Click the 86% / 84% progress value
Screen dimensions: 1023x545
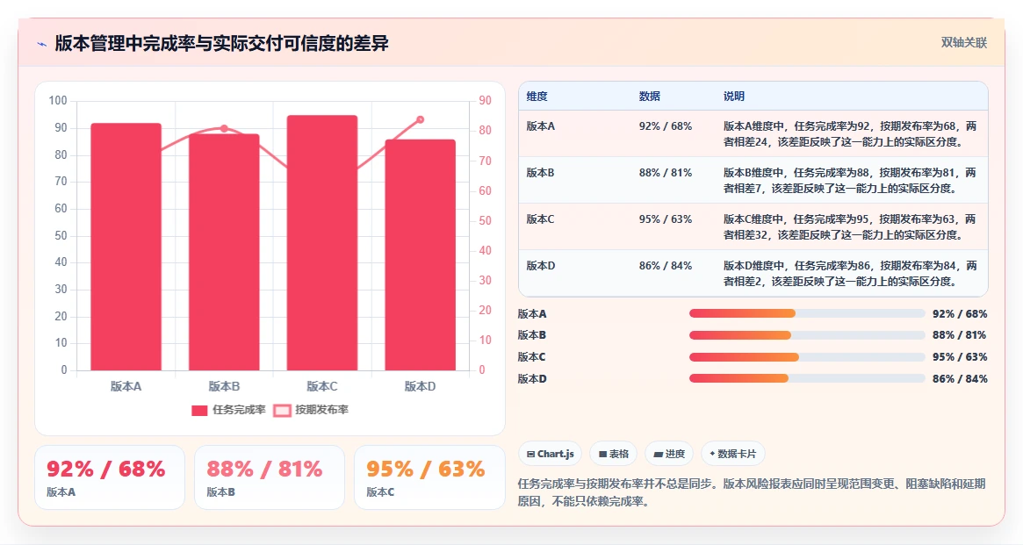[x=960, y=379]
